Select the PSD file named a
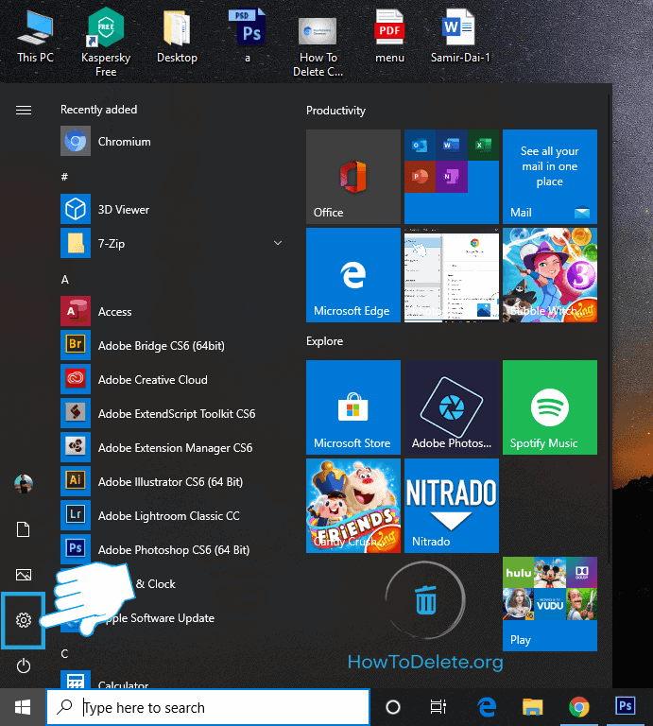Viewport: 653px width, 726px height. [x=248, y=36]
